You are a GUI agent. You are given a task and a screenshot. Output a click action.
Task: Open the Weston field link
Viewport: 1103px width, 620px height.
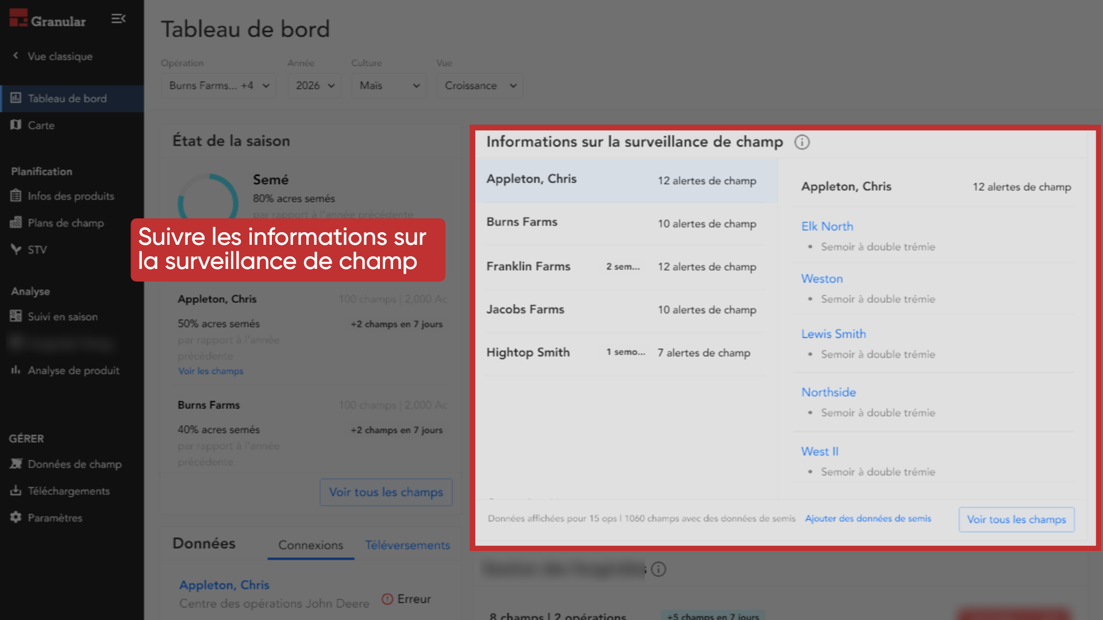click(822, 279)
